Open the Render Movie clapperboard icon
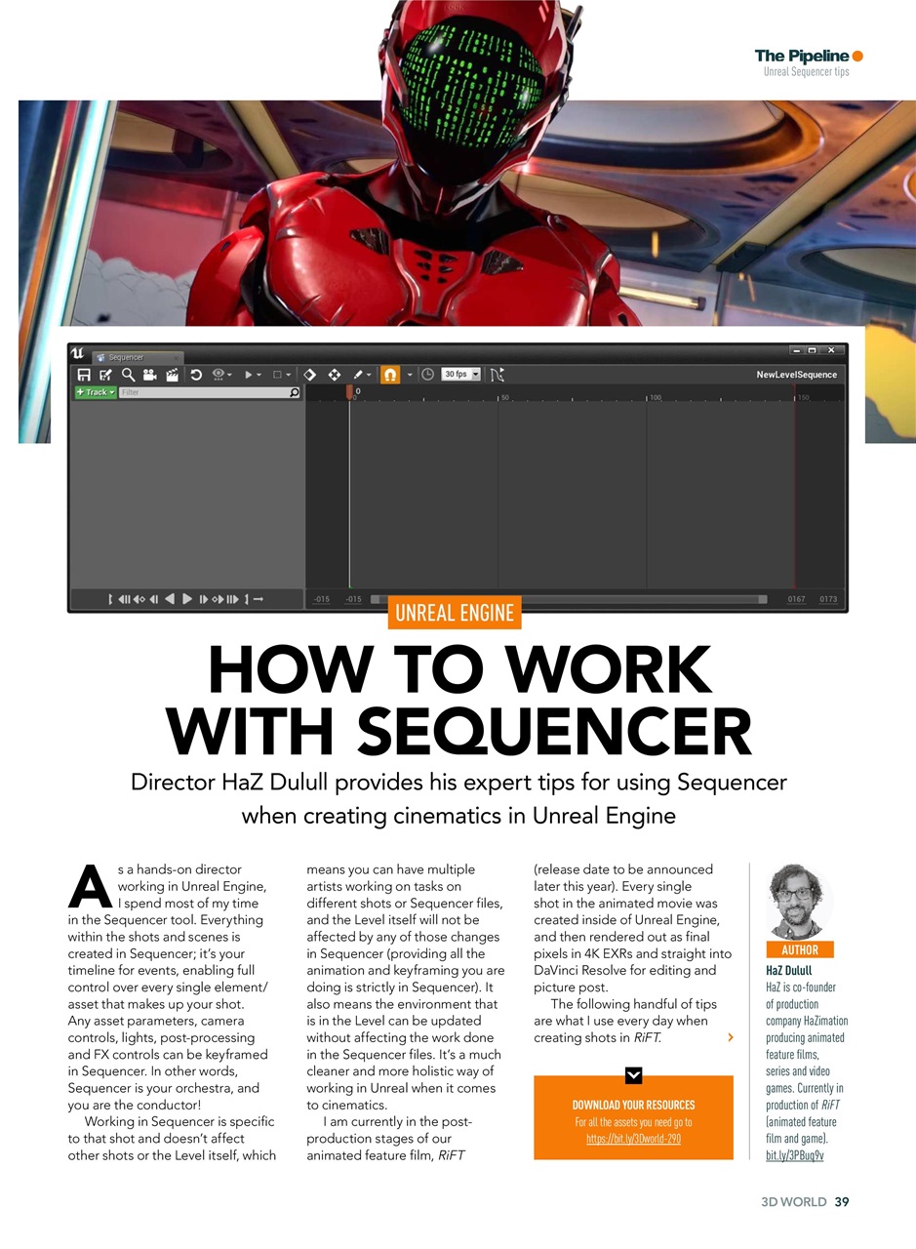 click(x=171, y=374)
